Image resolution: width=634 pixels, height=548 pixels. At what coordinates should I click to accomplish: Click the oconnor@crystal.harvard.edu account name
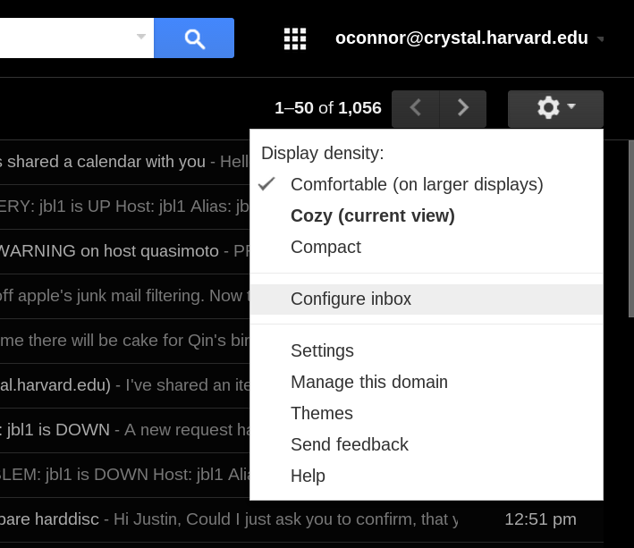click(x=461, y=38)
